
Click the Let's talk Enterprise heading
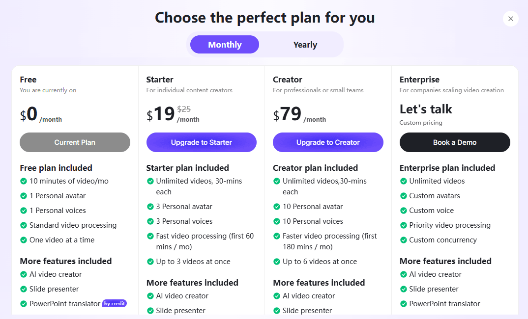coord(426,109)
